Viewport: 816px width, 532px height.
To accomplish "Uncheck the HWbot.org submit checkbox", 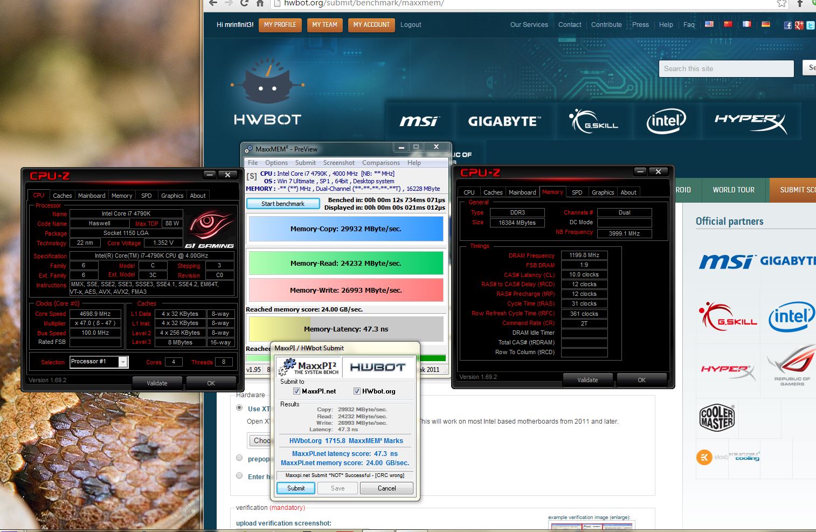I will (357, 391).
